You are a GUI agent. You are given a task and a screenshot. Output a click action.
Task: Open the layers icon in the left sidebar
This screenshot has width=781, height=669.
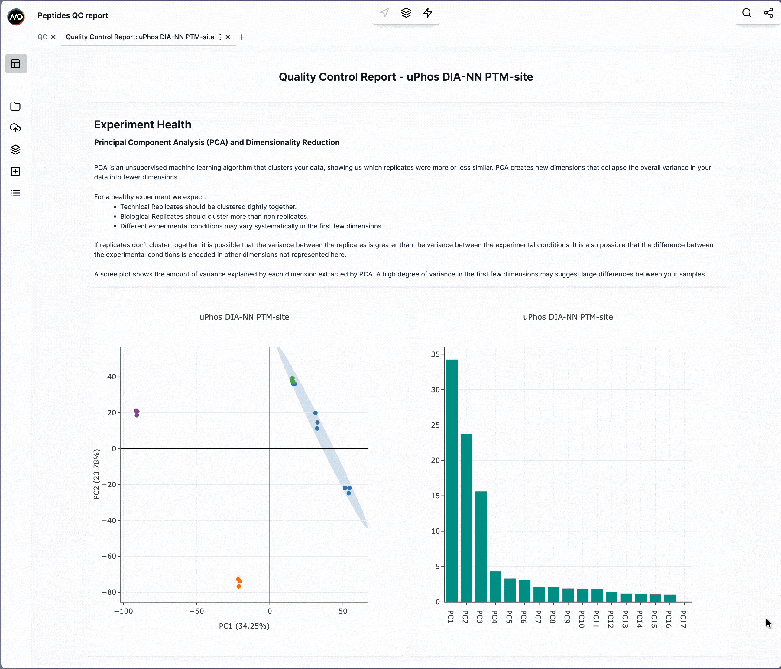[15, 150]
